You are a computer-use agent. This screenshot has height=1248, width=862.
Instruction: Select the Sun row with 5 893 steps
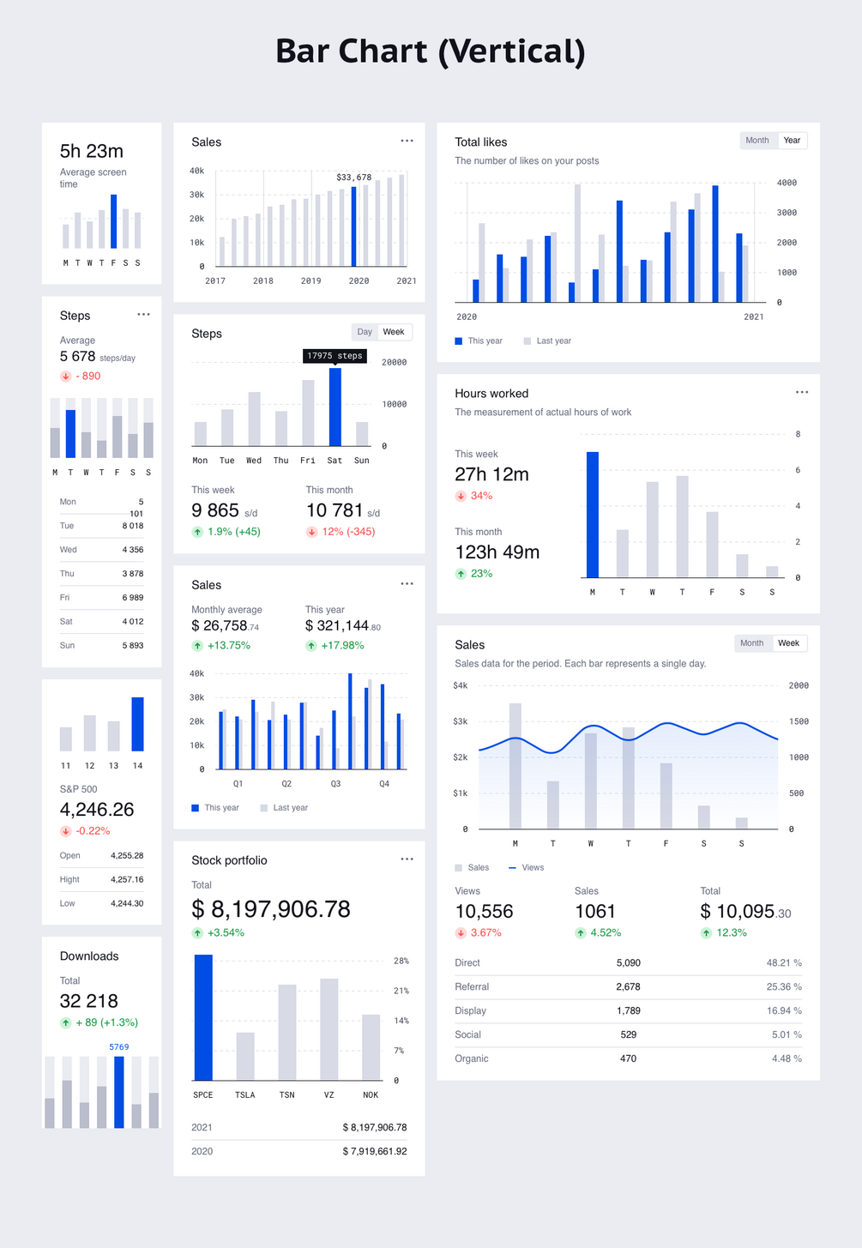(102, 646)
